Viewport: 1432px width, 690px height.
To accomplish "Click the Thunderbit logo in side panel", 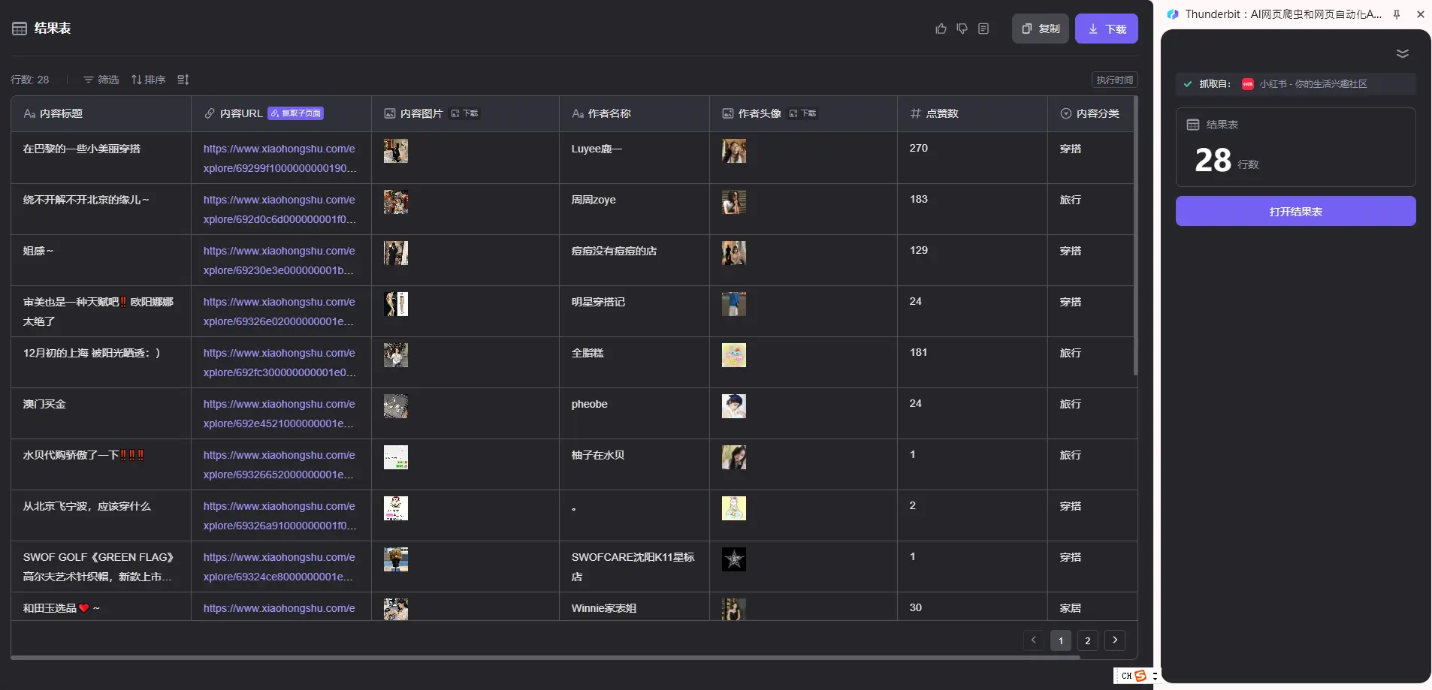I will tap(1173, 14).
